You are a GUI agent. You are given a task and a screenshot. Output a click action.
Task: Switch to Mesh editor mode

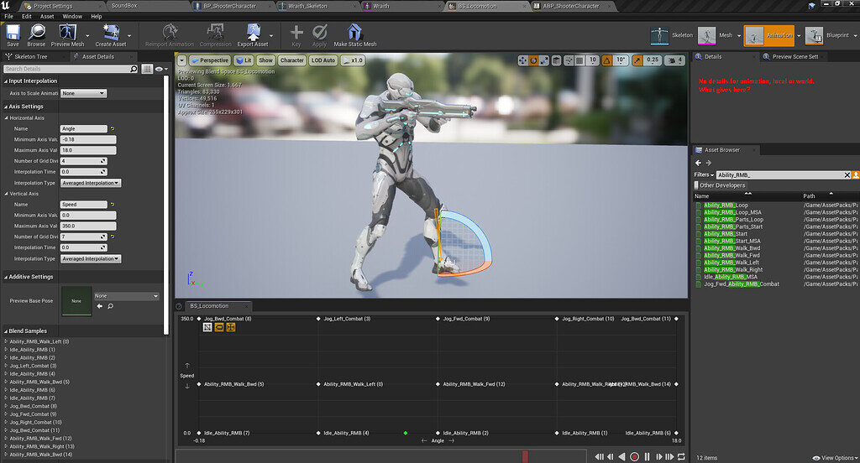(716, 35)
